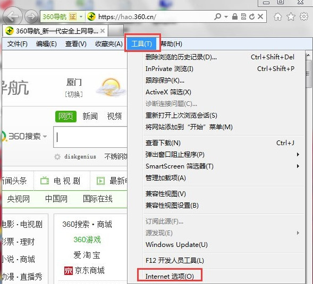This screenshot has width=313, height=284.
Task: Click the browser Back arrow button
Action: [12, 16]
